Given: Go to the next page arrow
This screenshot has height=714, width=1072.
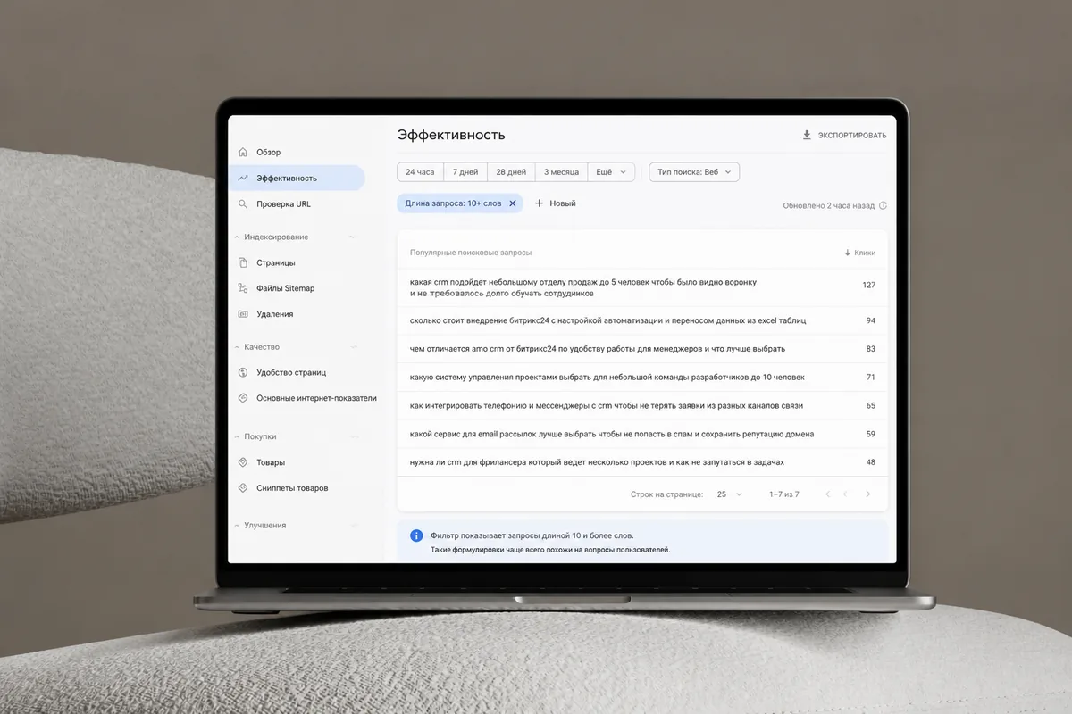Looking at the screenshot, I should tap(867, 494).
